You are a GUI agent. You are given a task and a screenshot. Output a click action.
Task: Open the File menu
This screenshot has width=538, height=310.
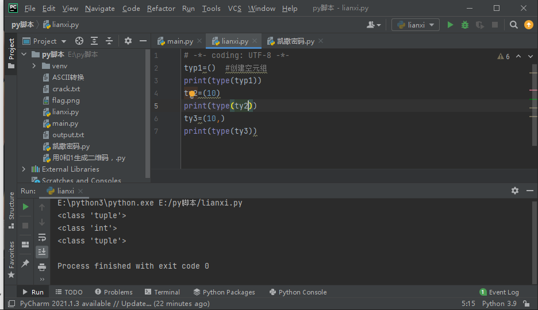30,8
